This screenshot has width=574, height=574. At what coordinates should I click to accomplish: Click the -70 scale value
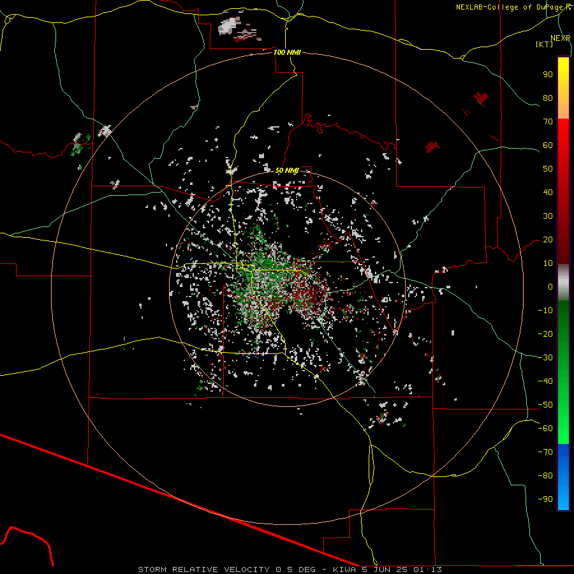pyautogui.click(x=545, y=452)
